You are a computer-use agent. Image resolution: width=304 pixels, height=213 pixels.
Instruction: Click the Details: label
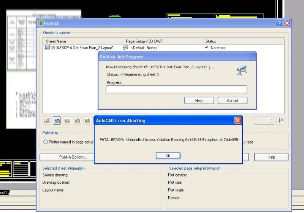(x=174, y=198)
